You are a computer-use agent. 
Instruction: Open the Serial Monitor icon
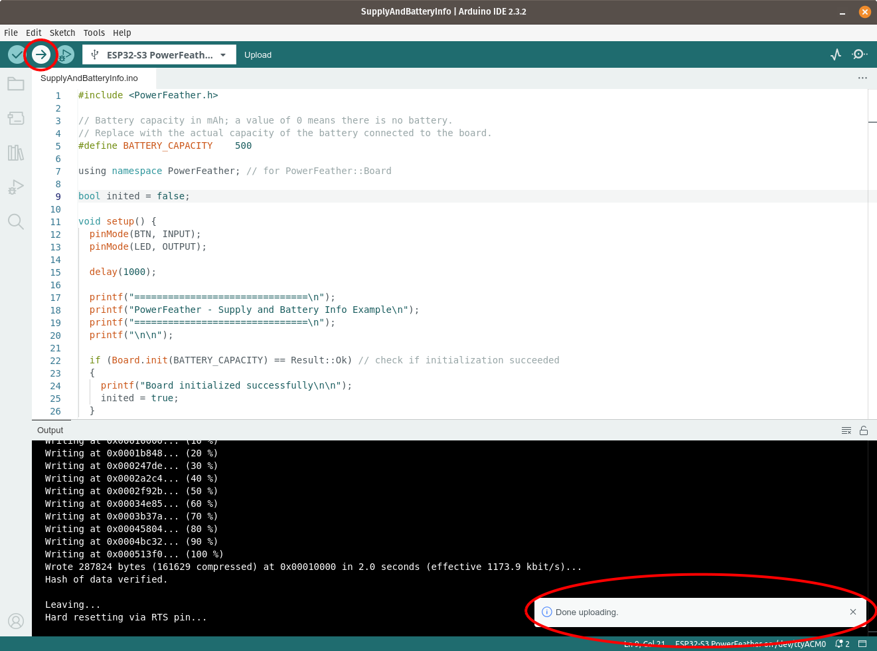point(859,54)
